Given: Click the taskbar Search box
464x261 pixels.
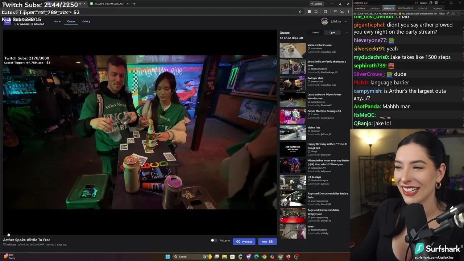Looking at the screenshot, I should coord(191,257).
